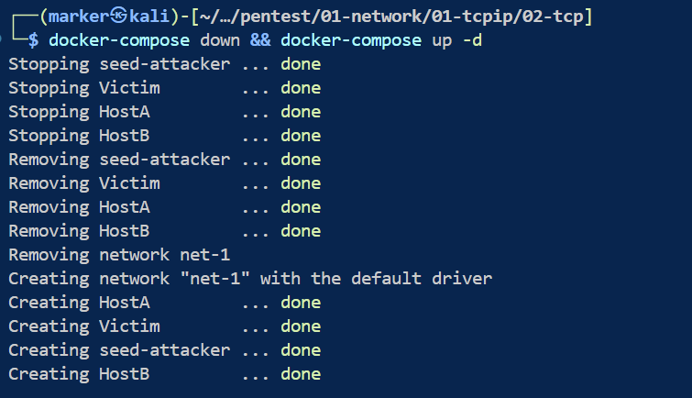Screen dimensions: 692x398
Task: Click 'done' on the Creating HostB line
Action: pos(301,374)
